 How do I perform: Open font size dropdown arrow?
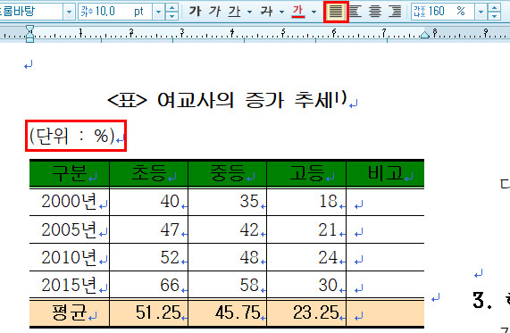click(158, 12)
